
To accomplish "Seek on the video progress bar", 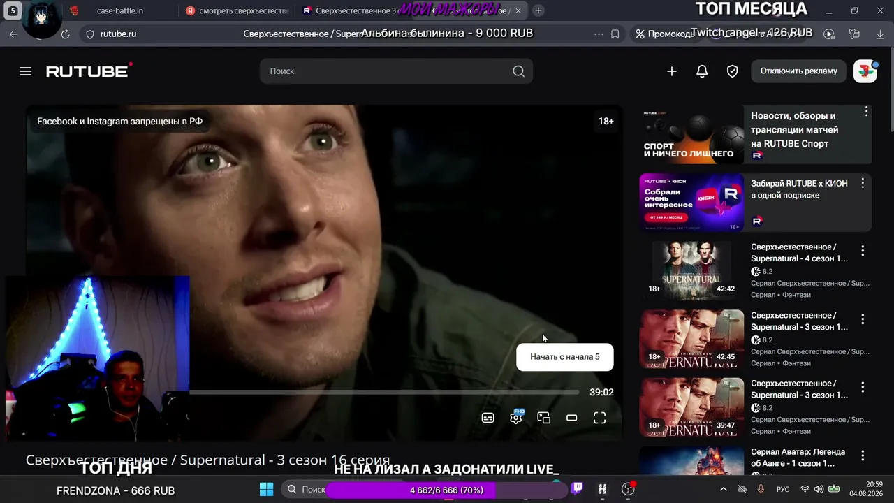I will (x=384, y=393).
